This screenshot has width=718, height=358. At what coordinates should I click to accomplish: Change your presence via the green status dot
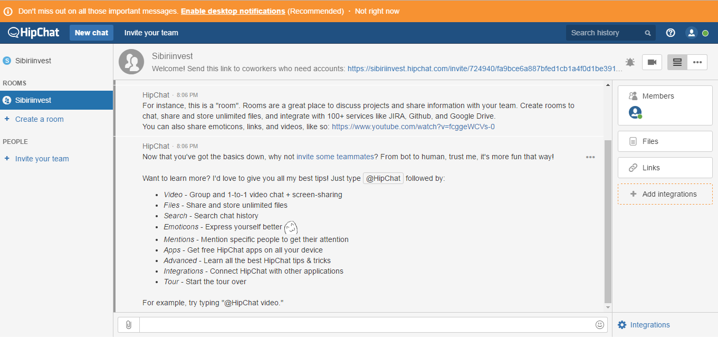pyautogui.click(x=705, y=32)
